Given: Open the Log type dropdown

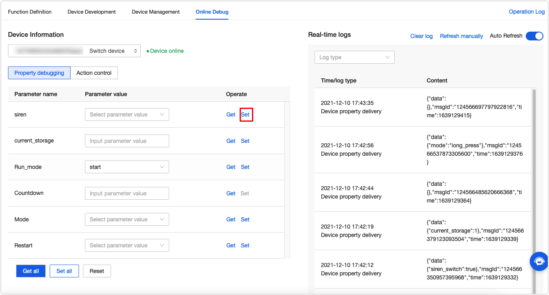Looking at the screenshot, I should pos(354,57).
